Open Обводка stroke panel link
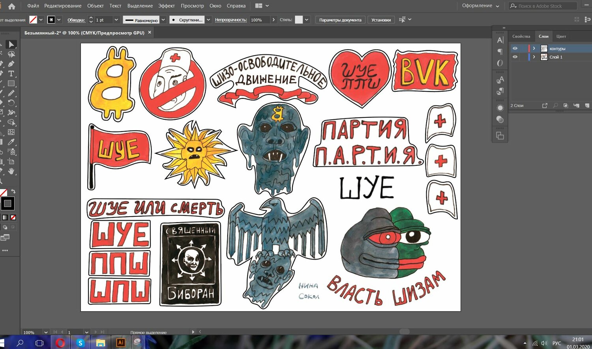592x349 pixels. (x=76, y=20)
